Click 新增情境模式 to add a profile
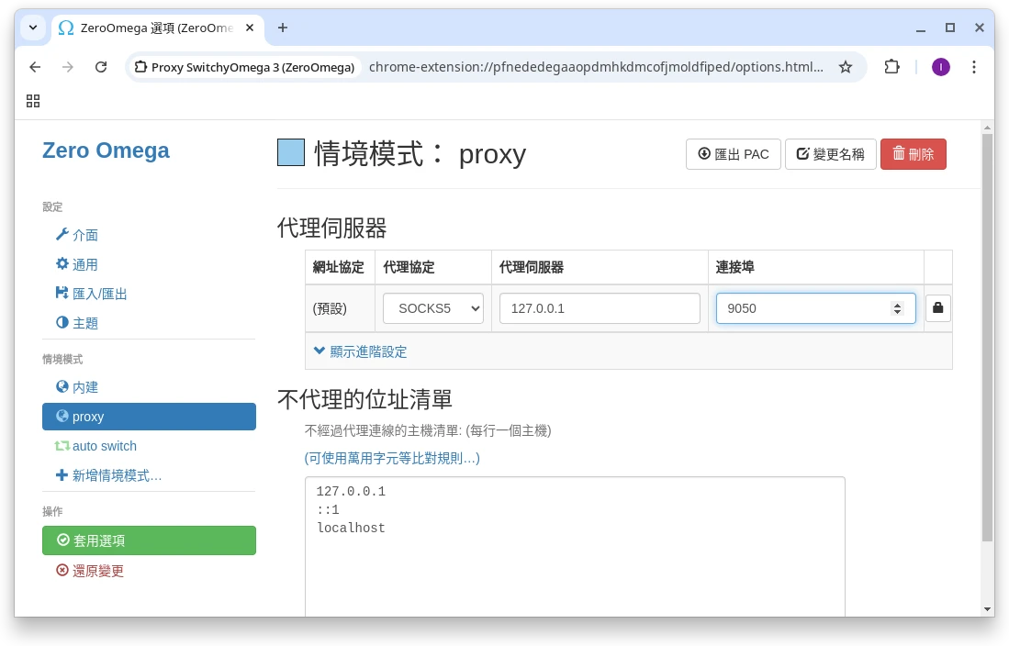Viewport: 1009px width, 646px height. click(108, 475)
